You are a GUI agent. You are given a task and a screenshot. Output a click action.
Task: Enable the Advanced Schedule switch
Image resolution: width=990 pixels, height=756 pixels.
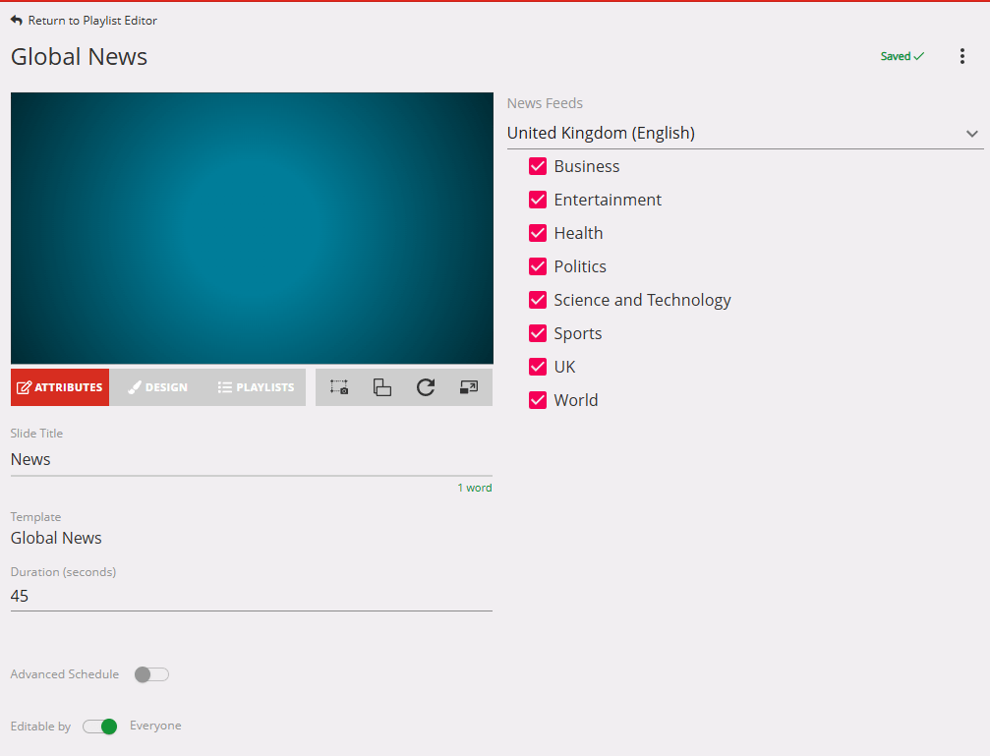151,674
